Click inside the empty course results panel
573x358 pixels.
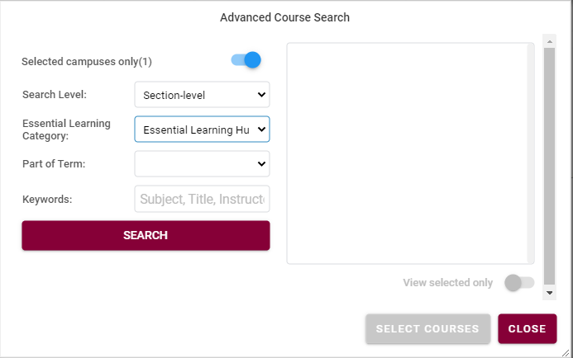click(x=410, y=153)
